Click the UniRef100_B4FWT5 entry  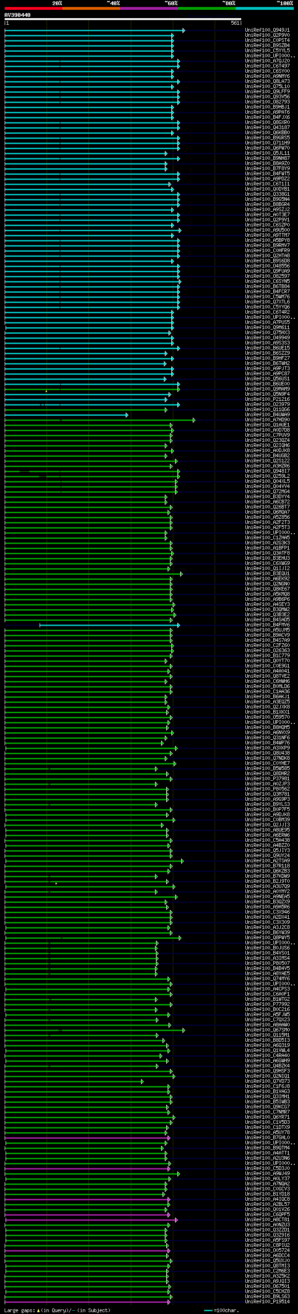click(267, 174)
